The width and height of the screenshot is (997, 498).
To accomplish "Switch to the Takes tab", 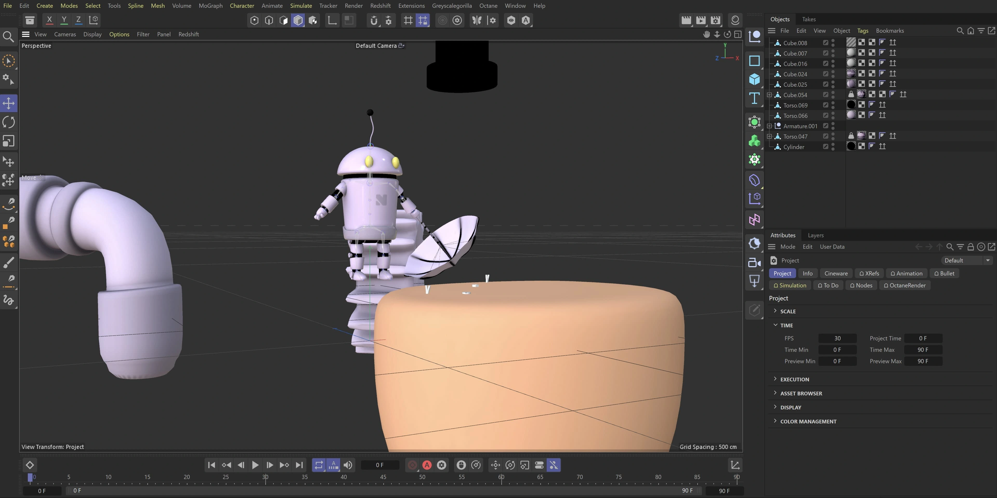I will tap(809, 19).
